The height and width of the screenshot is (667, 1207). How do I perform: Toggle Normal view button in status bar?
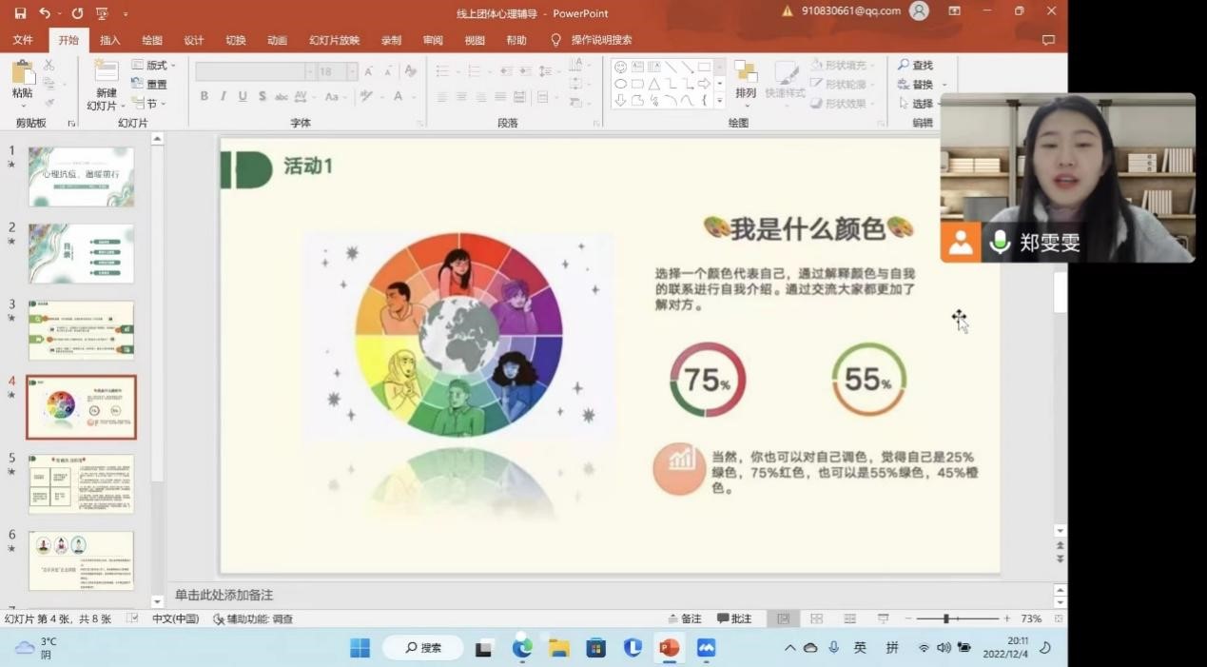[783, 618]
